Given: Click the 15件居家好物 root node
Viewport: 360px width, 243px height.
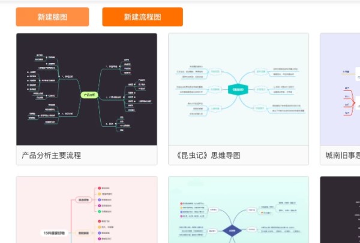Looking at the screenshot, I should 55,232.
